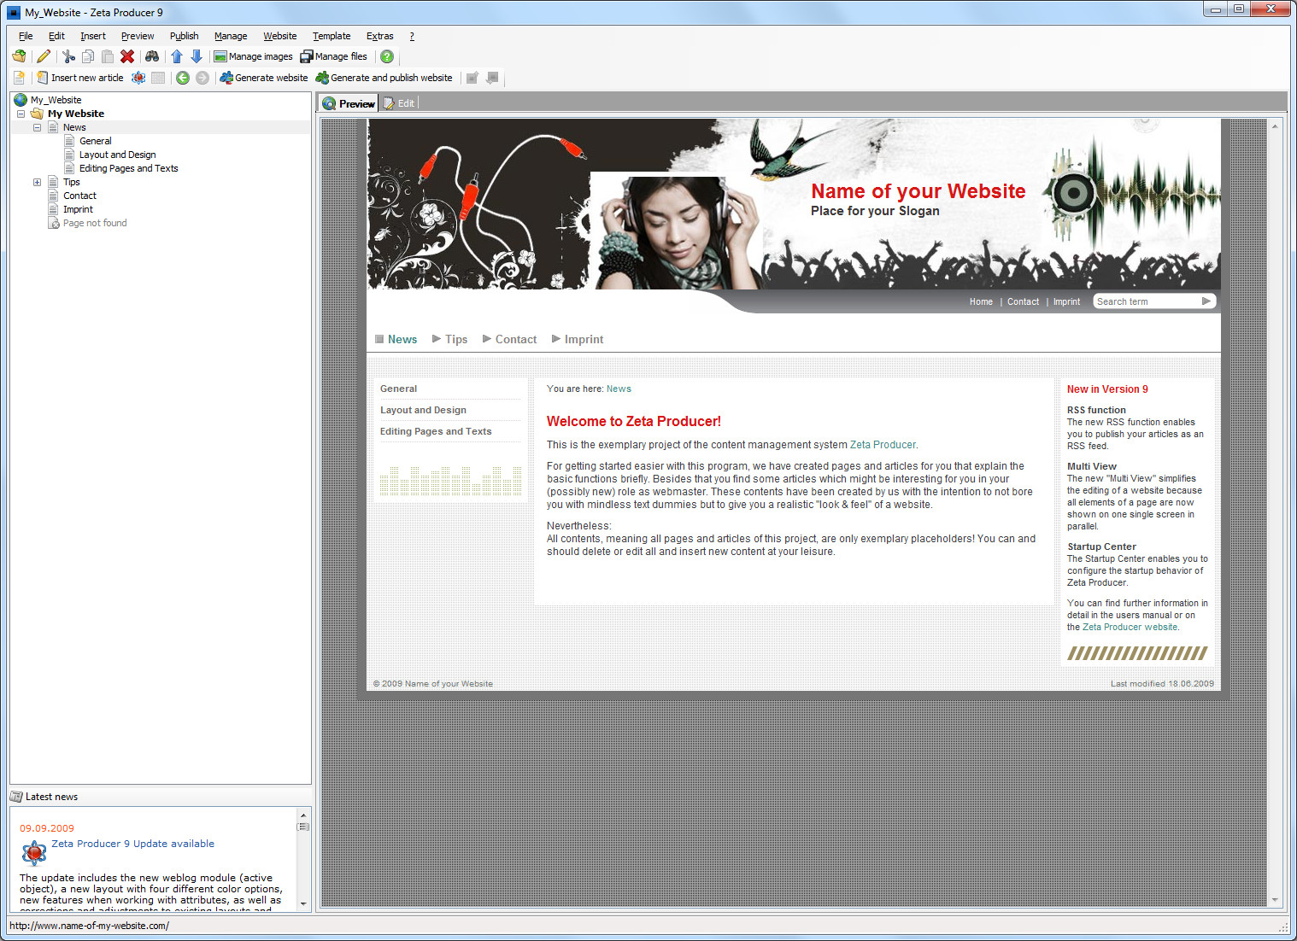1297x941 pixels.
Task: Click the green back navigation arrow
Action: [x=183, y=78]
